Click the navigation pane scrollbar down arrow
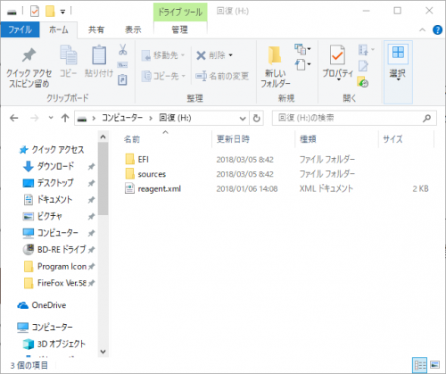 (103, 352)
